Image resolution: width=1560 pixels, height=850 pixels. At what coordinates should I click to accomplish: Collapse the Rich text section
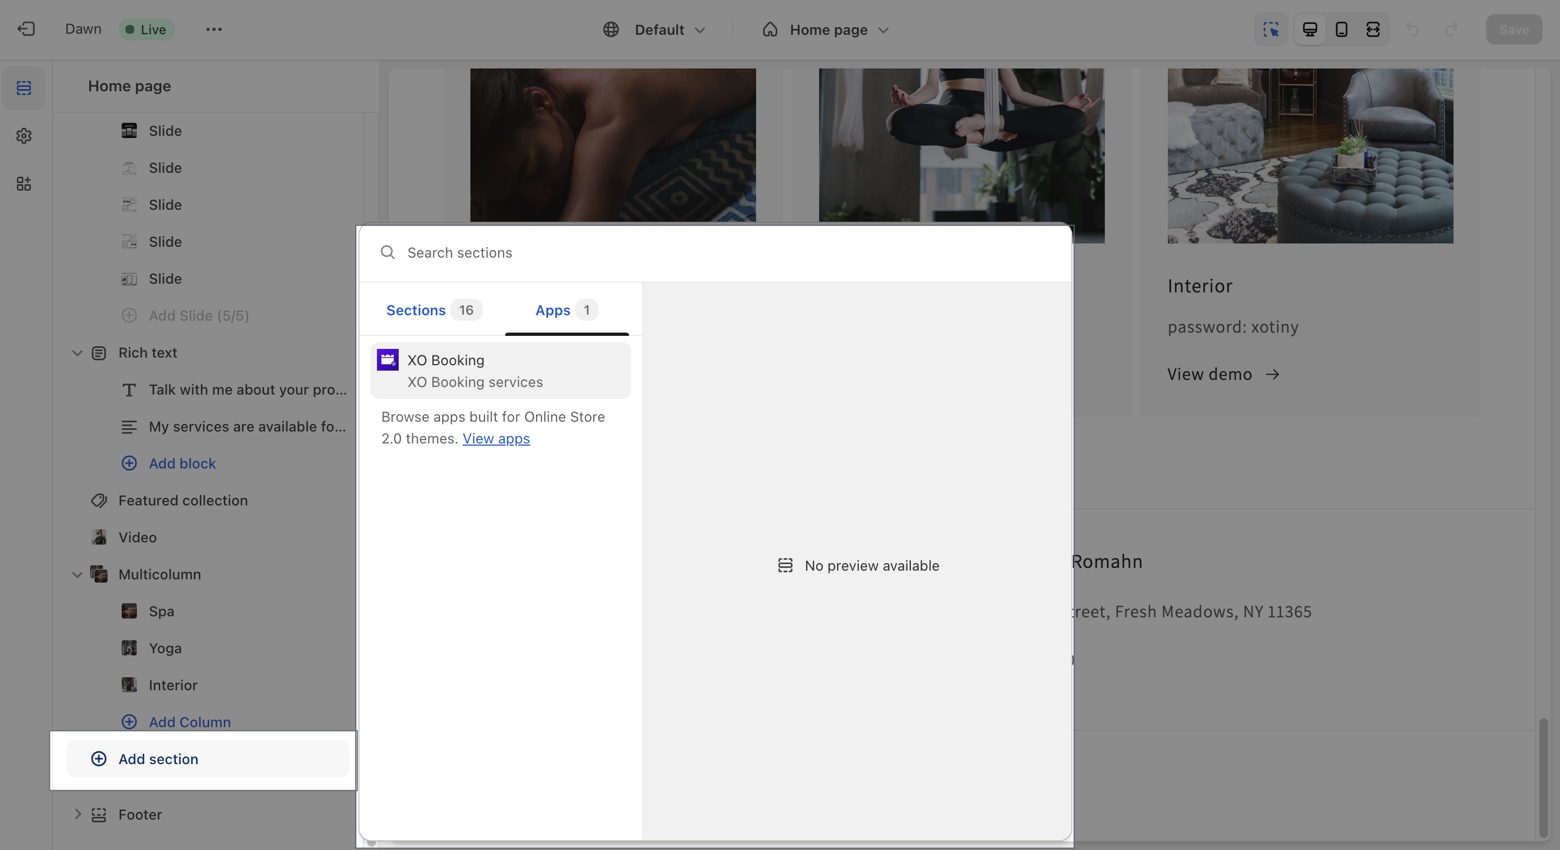(x=77, y=353)
